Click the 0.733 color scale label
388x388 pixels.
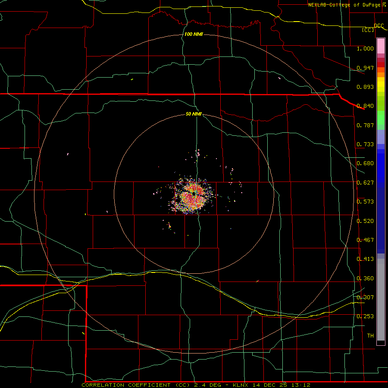tap(365, 144)
